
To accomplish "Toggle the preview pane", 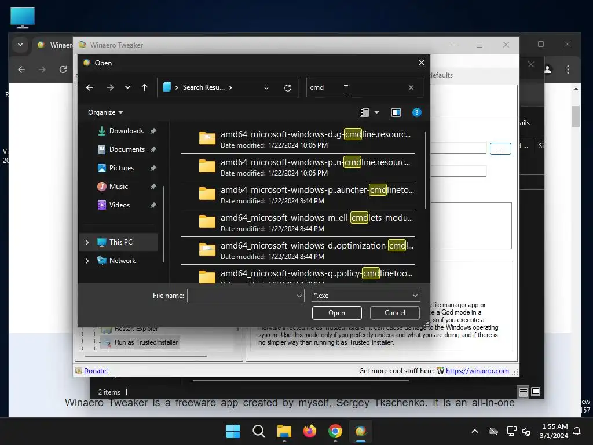I will point(396,112).
